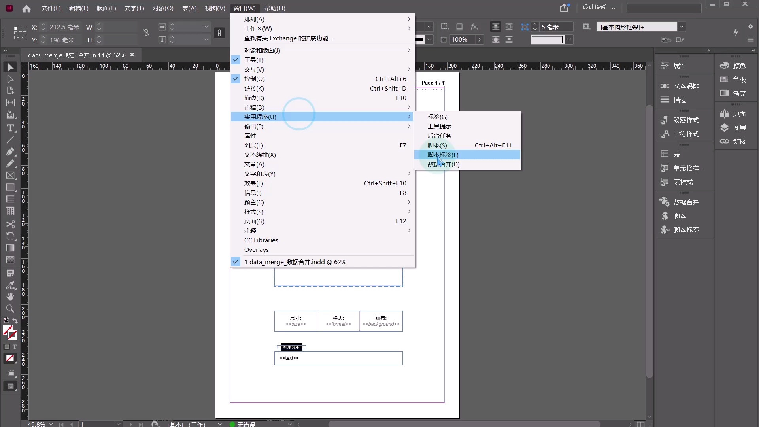Click the <<text>> text frame on page
This screenshot has width=759, height=427.
click(x=338, y=358)
